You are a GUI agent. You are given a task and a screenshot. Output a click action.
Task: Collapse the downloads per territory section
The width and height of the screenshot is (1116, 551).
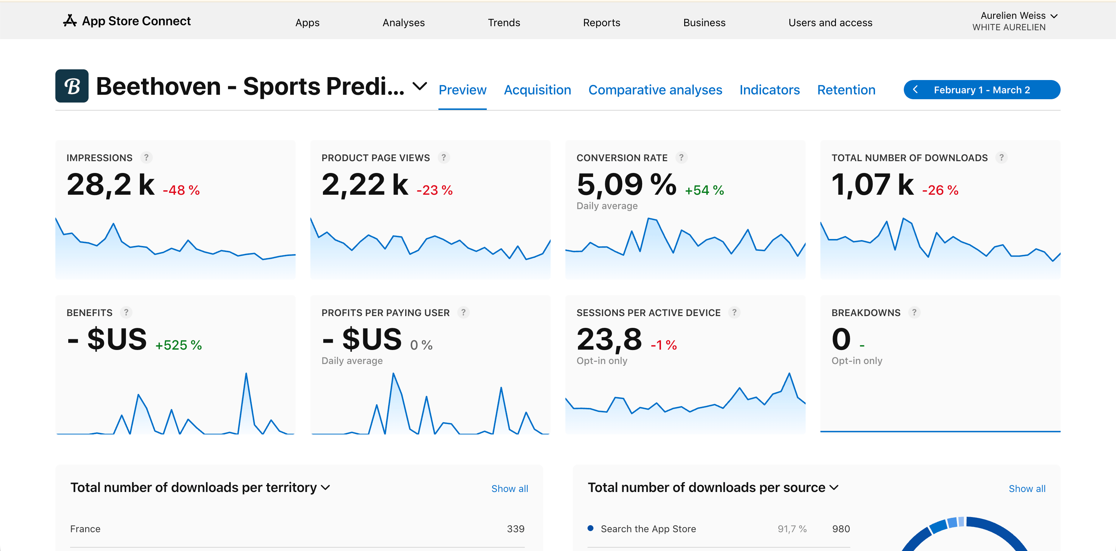pyautogui.click(x=326, y=487)
